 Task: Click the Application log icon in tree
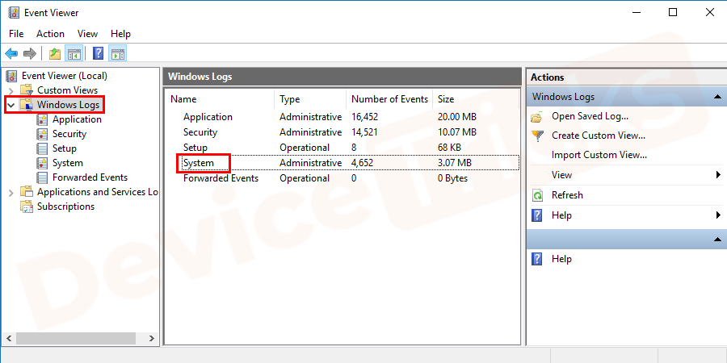click(42, 119)
